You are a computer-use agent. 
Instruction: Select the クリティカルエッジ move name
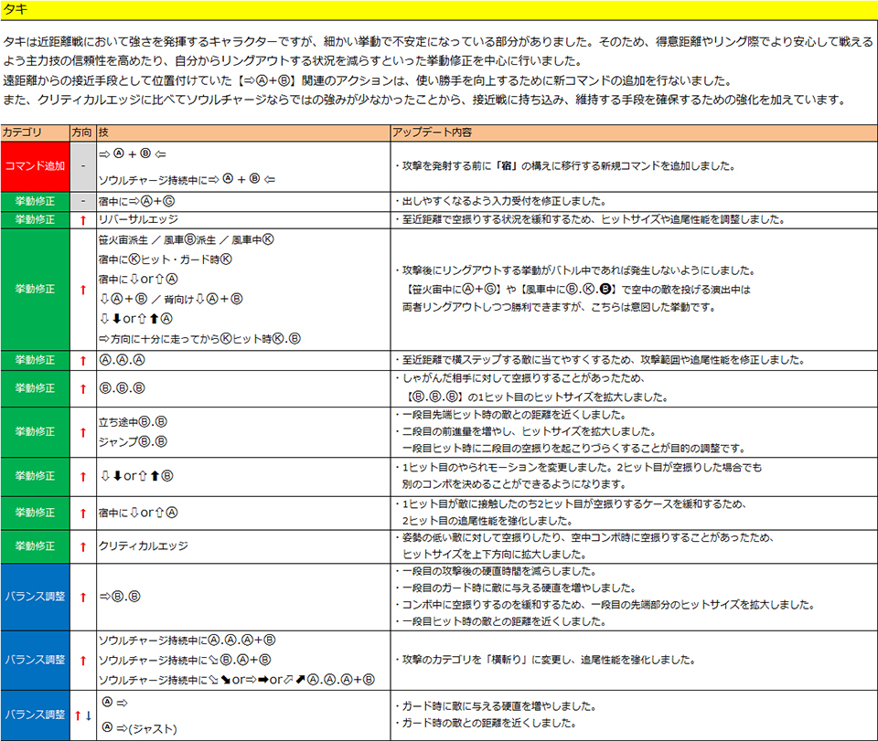click(x=143, y=545)
